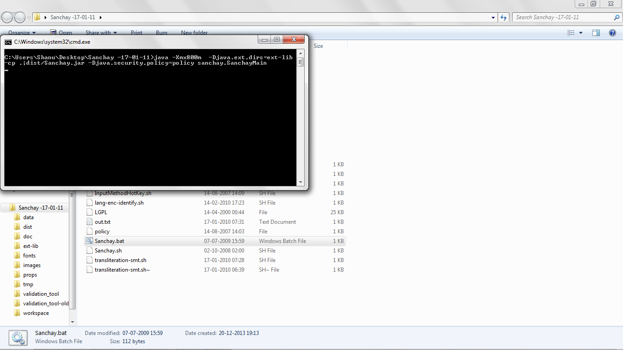Select the images folder in the tree
Image resolution: width=623 pixels, height=350 pixels.
click(32, 265)
